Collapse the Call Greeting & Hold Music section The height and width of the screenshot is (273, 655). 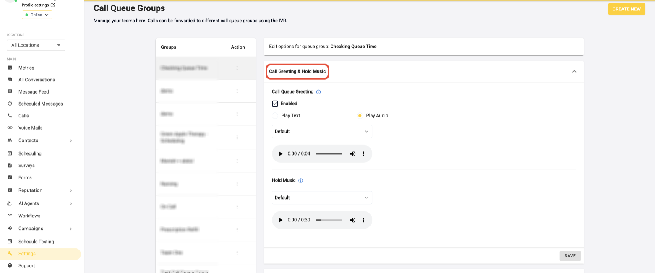(574, 71)
